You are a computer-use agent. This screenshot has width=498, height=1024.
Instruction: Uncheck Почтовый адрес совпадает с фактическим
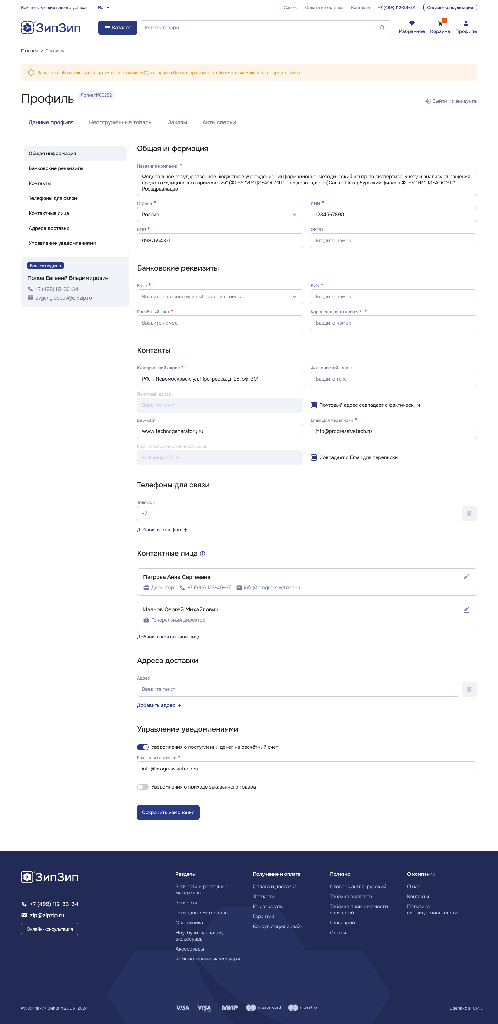tap(314, 405)
